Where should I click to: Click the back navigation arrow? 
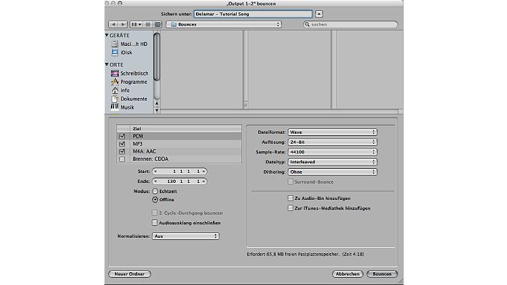(x=113, y=24)
